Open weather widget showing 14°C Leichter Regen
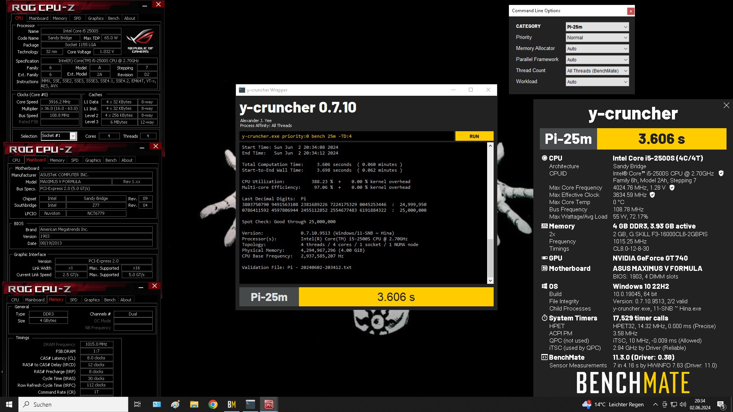 (613, 404)
